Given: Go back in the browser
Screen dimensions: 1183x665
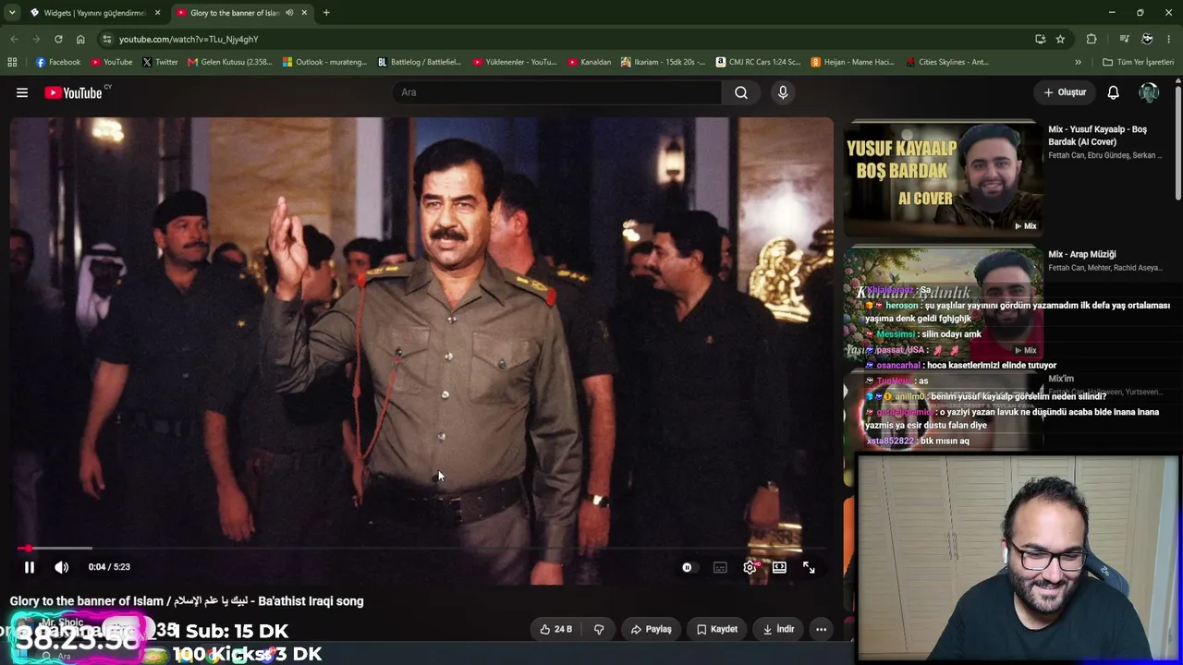Looking at the screenshot, I should tap(14, 39).
